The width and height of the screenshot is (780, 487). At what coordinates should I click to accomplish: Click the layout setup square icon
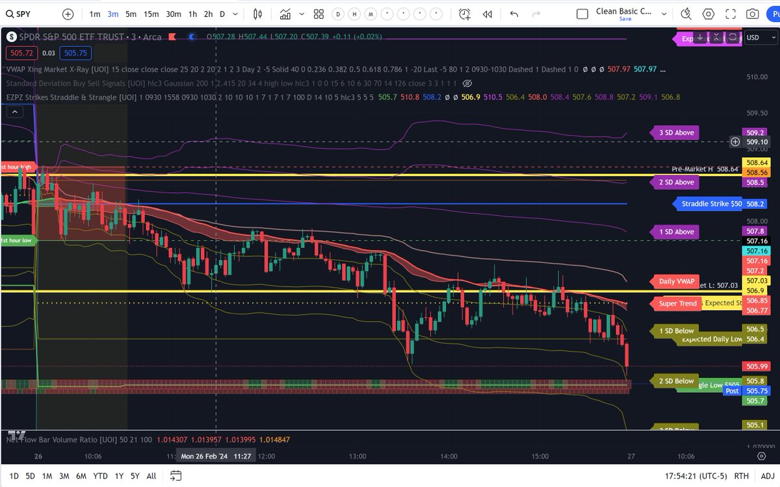(582, 14)
